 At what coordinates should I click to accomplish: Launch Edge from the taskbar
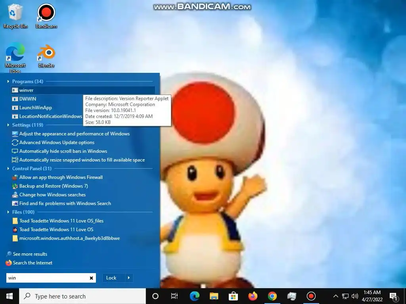point(194,296)
